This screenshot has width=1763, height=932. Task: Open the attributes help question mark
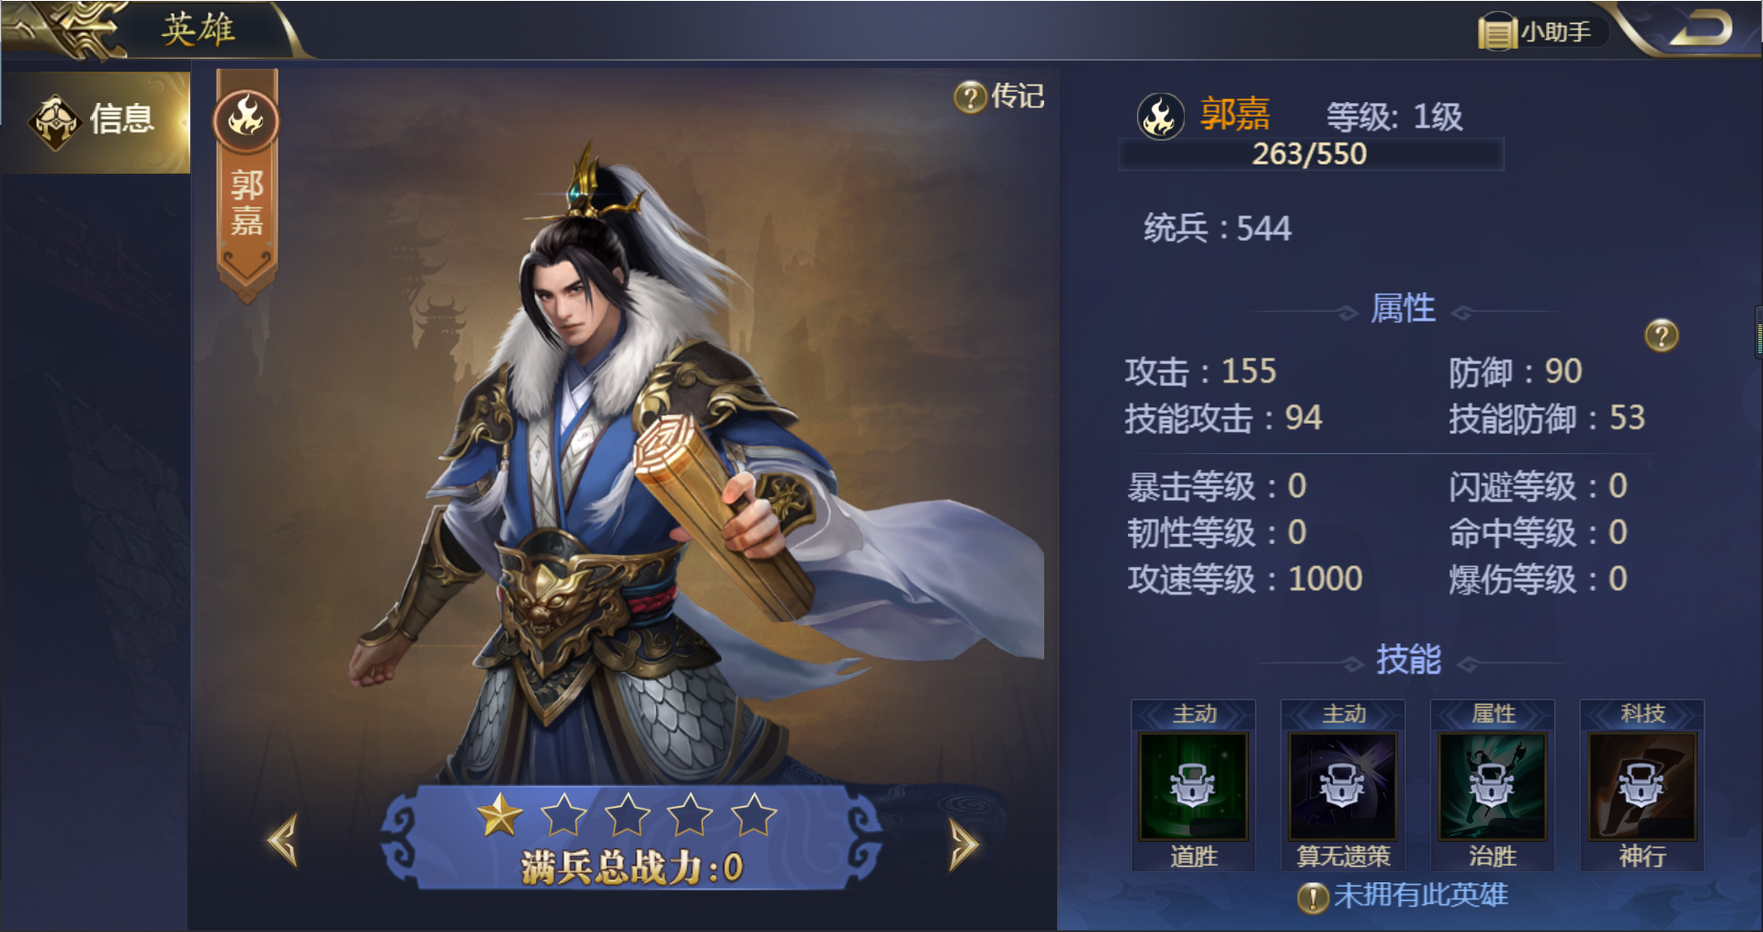pyautogui.click(x=1661, y=335)
